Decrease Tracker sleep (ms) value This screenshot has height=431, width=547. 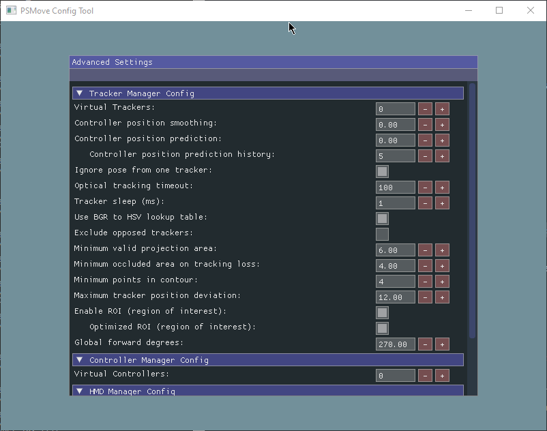point(425,203)
